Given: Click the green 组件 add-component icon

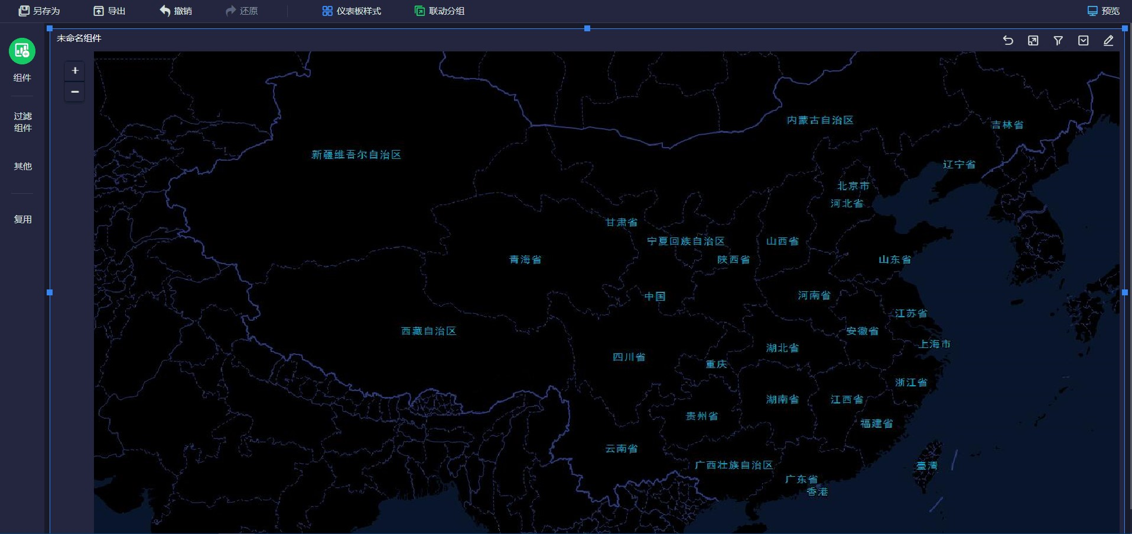Looking at the screenshot, I should [22, 51].
